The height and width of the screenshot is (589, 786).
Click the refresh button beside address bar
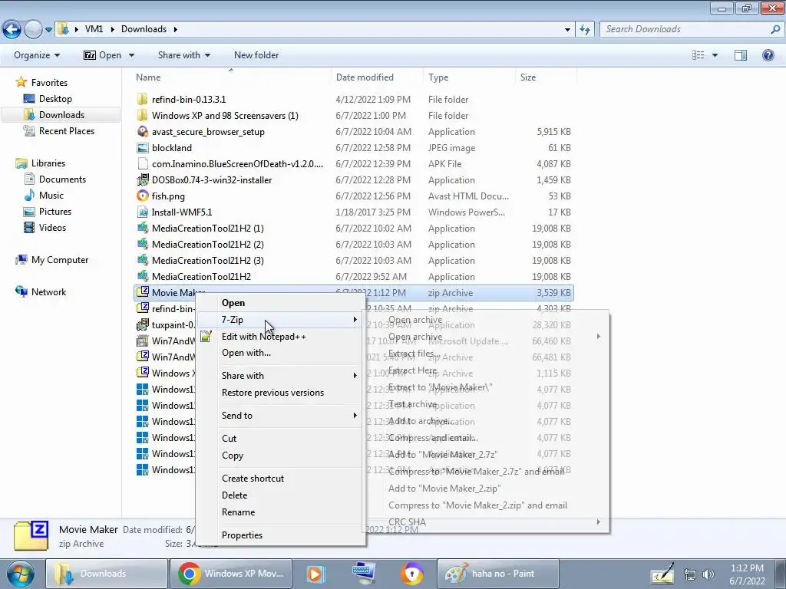point(584,29)
